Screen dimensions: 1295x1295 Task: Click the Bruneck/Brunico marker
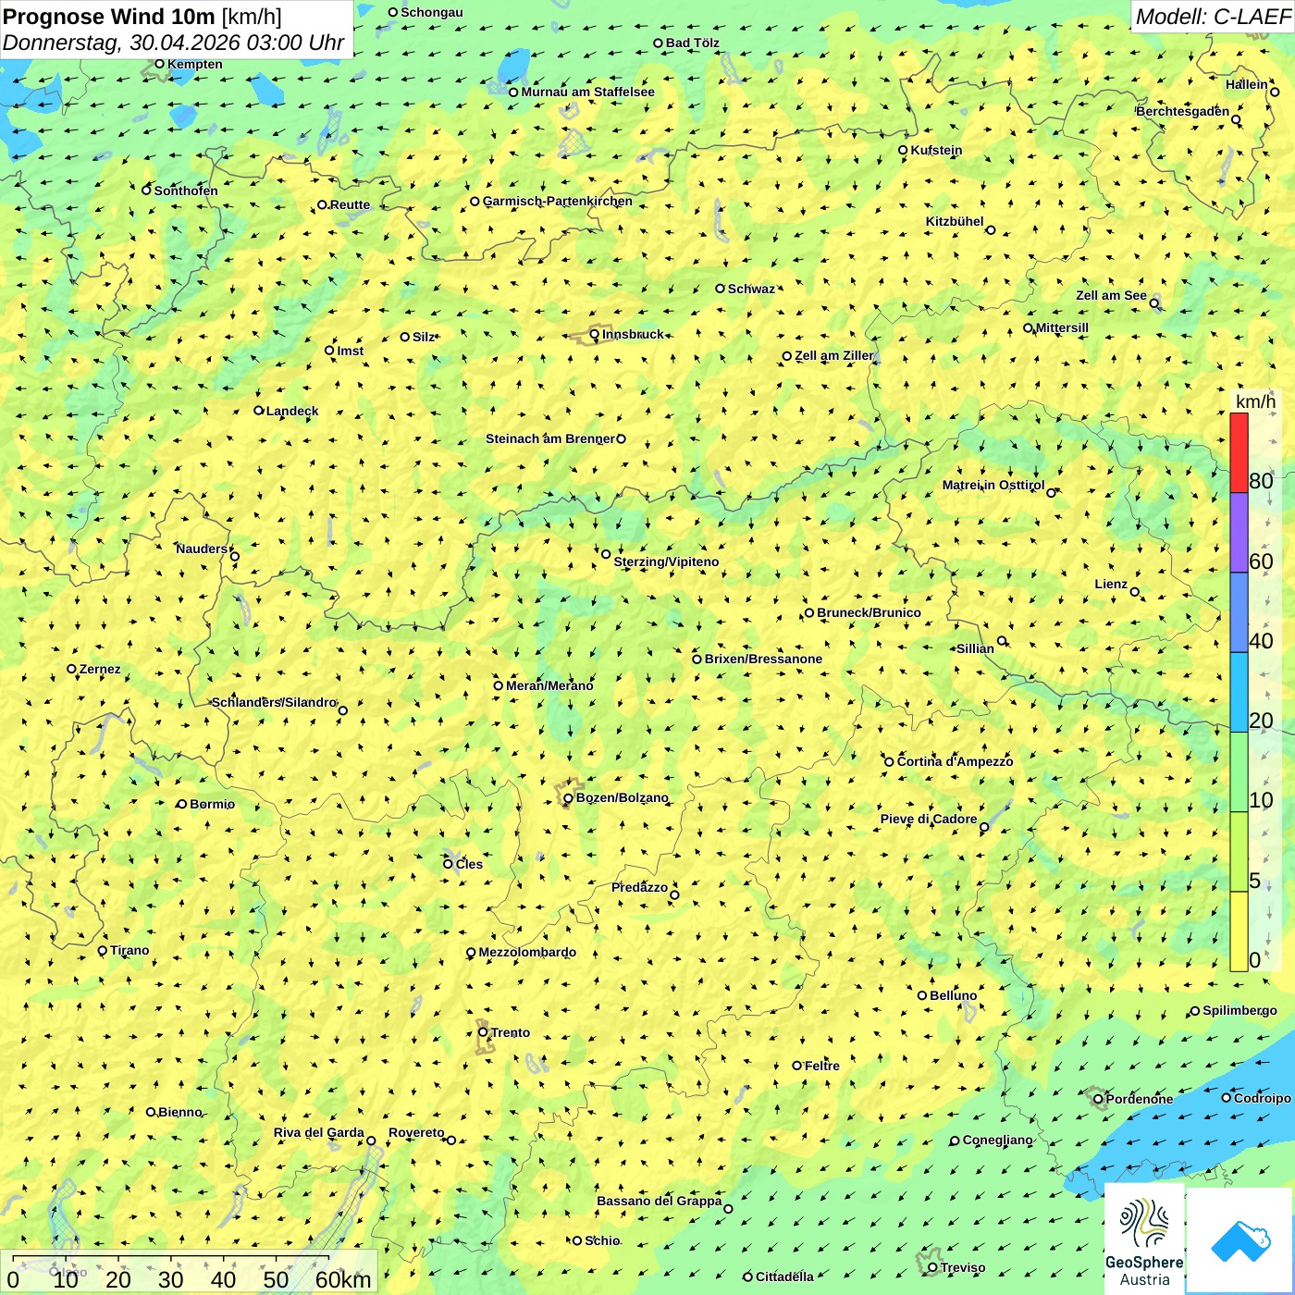point(809,612)
